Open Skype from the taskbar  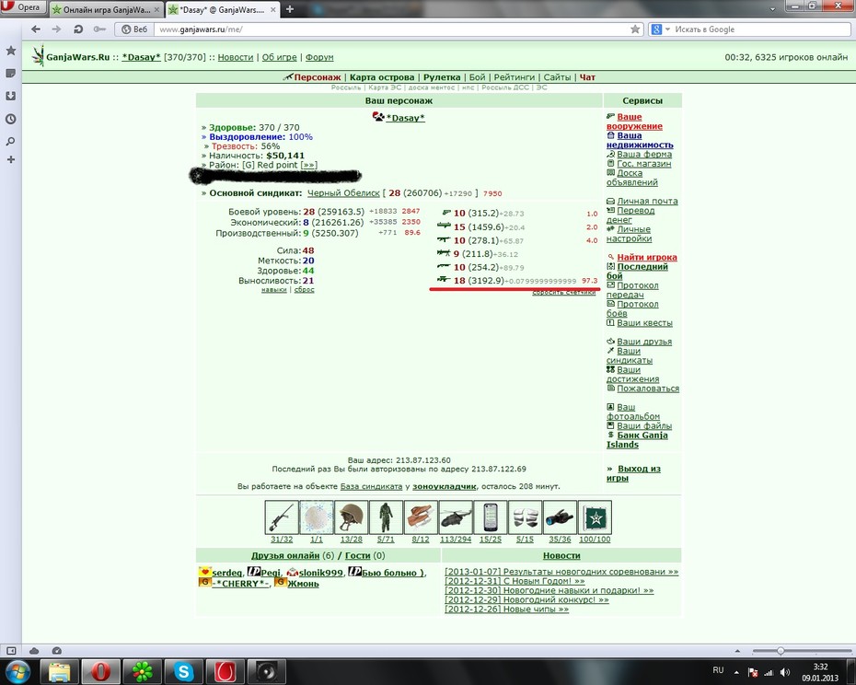(x=184, y=672)
